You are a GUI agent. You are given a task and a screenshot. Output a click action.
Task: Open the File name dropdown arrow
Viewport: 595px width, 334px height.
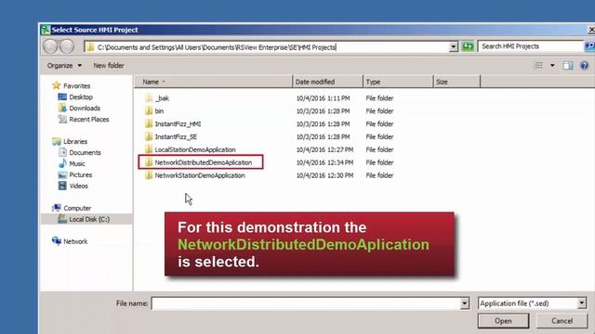pyautogui.click(x=465, y=303)
